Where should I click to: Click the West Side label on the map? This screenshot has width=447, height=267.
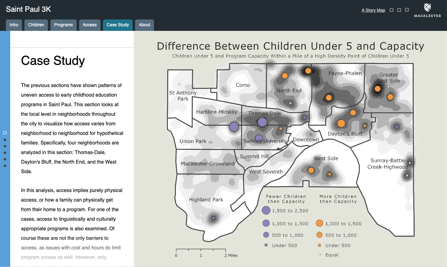tap(326, 158)
